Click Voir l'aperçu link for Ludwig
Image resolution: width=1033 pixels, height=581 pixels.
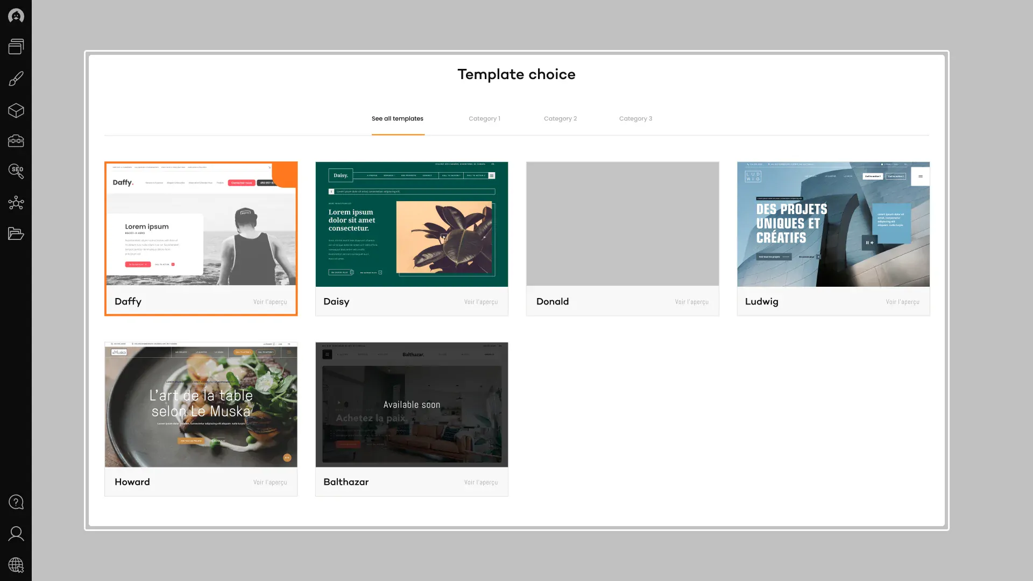pyautogui.click(x=902, y=302)
